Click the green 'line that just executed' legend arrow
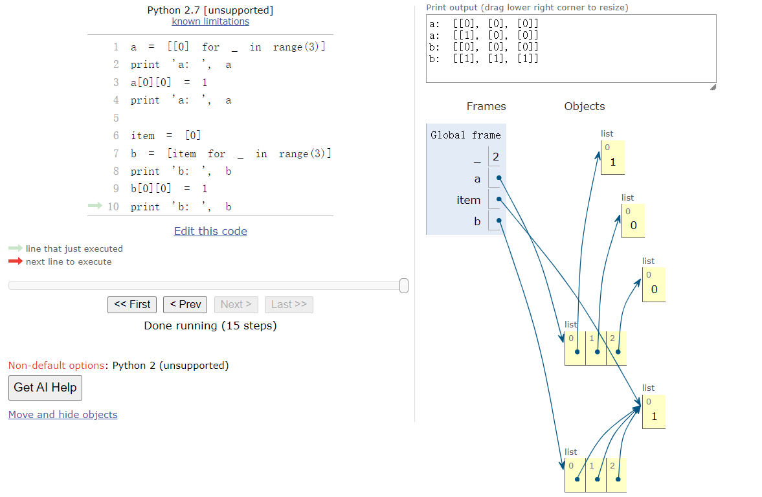 click(x=16, y=248)
